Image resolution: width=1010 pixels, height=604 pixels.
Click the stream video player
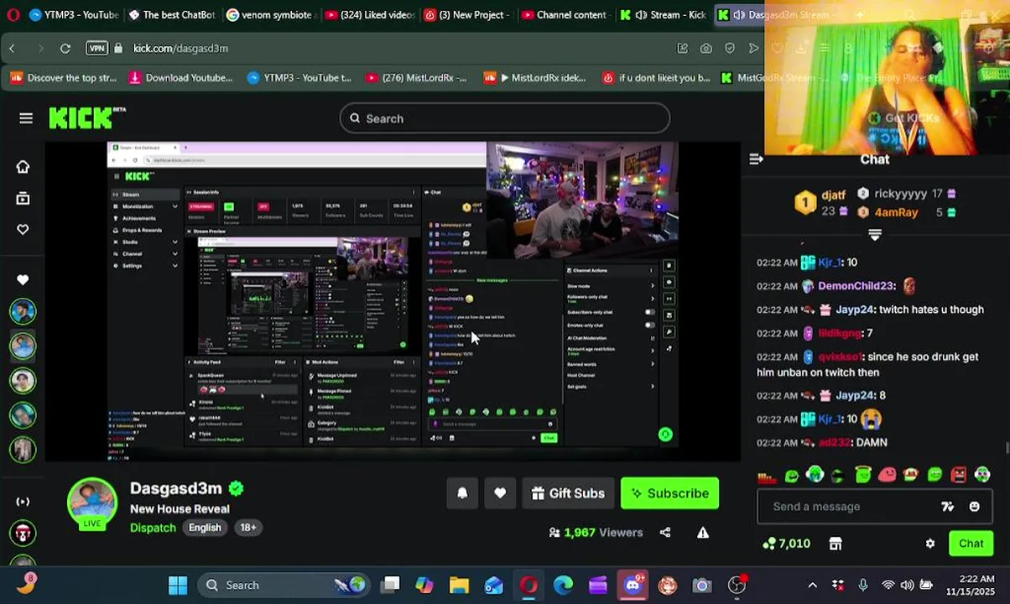[393, 301]
